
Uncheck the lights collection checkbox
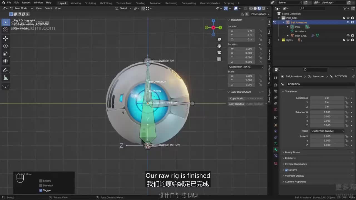(x=344, y=40)
